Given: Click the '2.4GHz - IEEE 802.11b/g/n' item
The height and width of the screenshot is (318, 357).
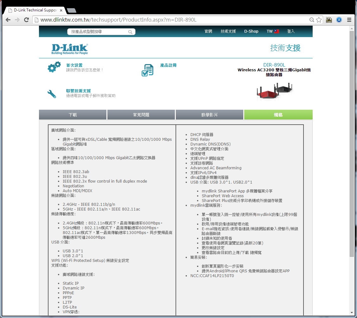Looking at the screenshot, I should tap(89, 204).
